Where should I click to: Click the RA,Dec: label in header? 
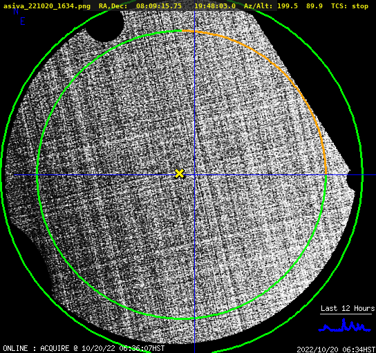click(x=113, y=6)
